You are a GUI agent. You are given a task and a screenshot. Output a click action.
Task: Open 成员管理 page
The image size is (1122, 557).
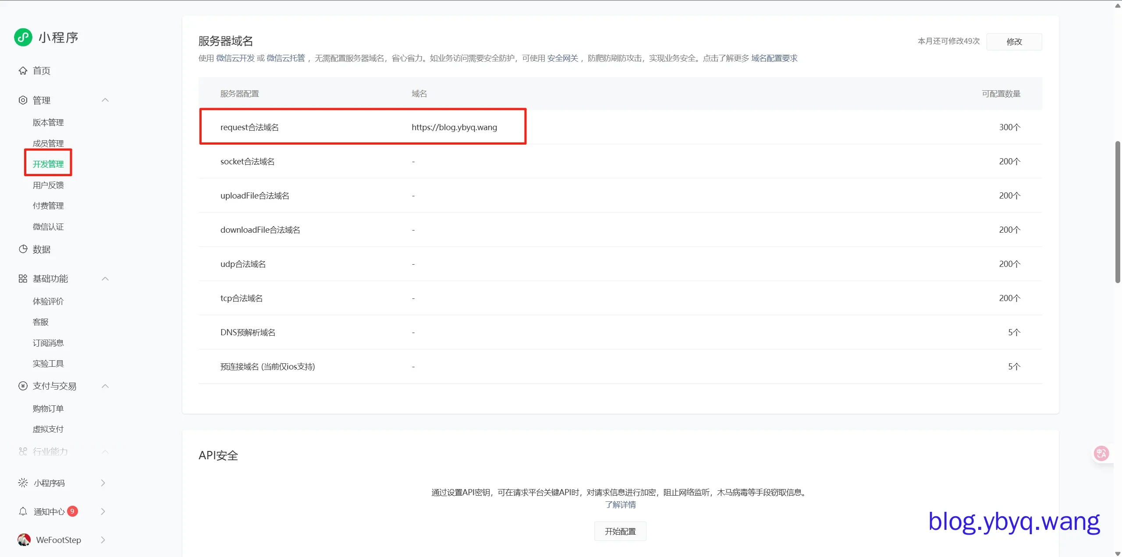(48, 143)
